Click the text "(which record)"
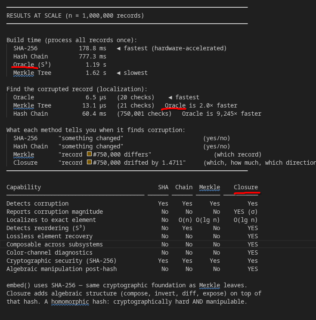Screen dimensions: 316x320 tap(238, 154)
